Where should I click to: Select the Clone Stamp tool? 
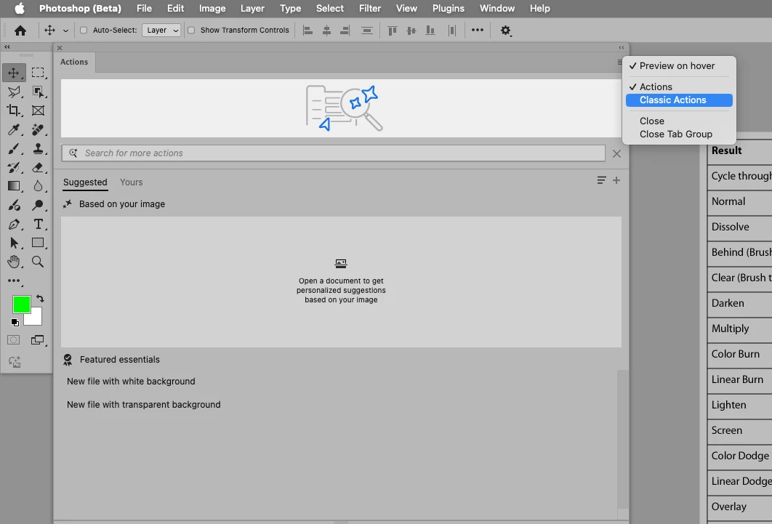click(x=38, y=148)
